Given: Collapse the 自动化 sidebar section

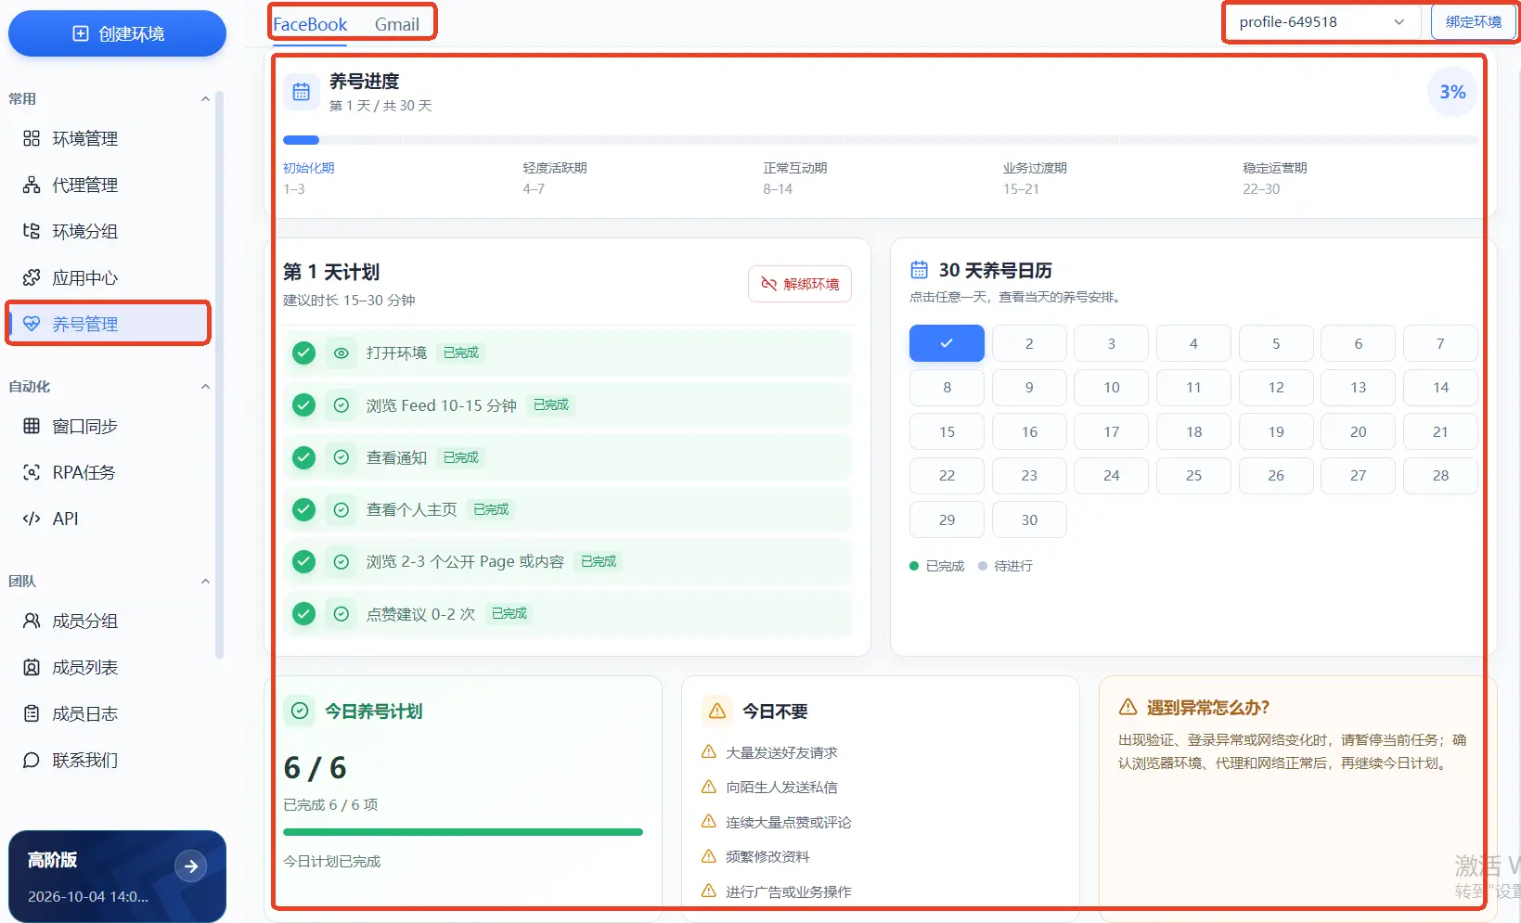Looking at the screenshot, I should 205,387.
